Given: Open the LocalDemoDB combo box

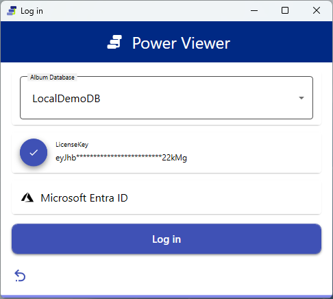Looking at the screenshot, I should click(166, 98).
